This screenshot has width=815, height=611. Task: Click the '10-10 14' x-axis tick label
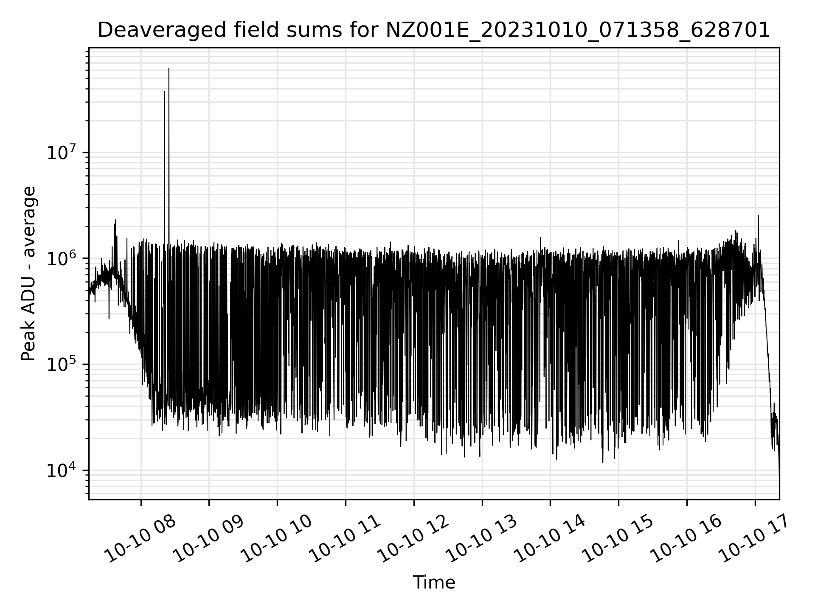(550, 538)
